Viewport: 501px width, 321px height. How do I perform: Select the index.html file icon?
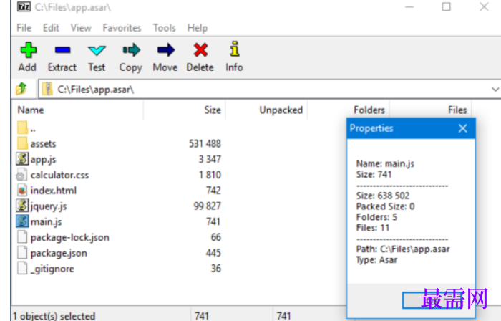[x=22, y=190]
